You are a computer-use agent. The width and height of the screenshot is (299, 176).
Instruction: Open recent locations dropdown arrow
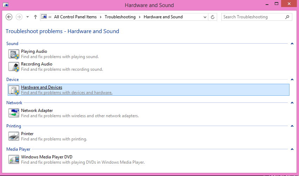coord(27,17)
